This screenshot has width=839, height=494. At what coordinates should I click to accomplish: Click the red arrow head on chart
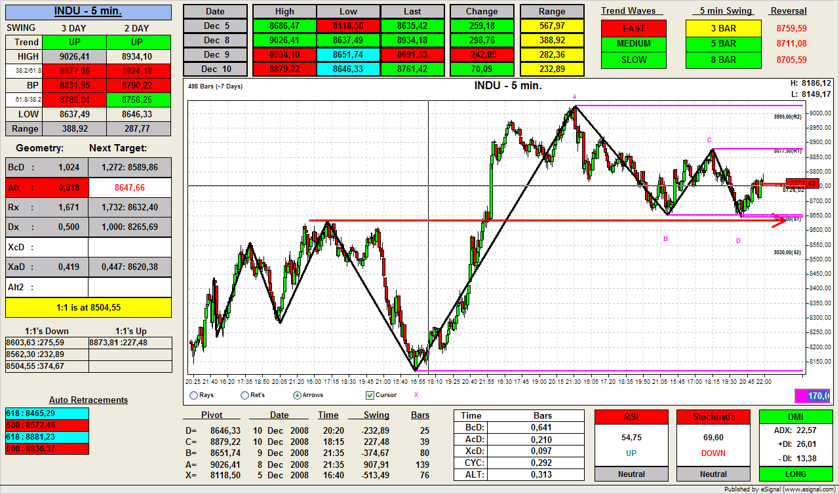tap(779, 221)
